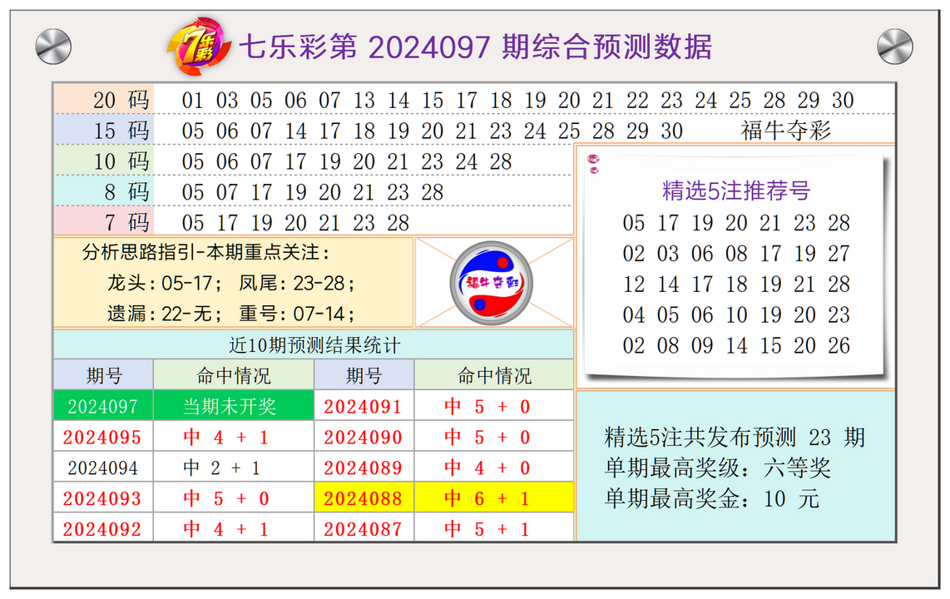Image resolution: width=950 pixels, height=599 pixels.
Task: Select period 2024093 cell
Action: point(104,498)
